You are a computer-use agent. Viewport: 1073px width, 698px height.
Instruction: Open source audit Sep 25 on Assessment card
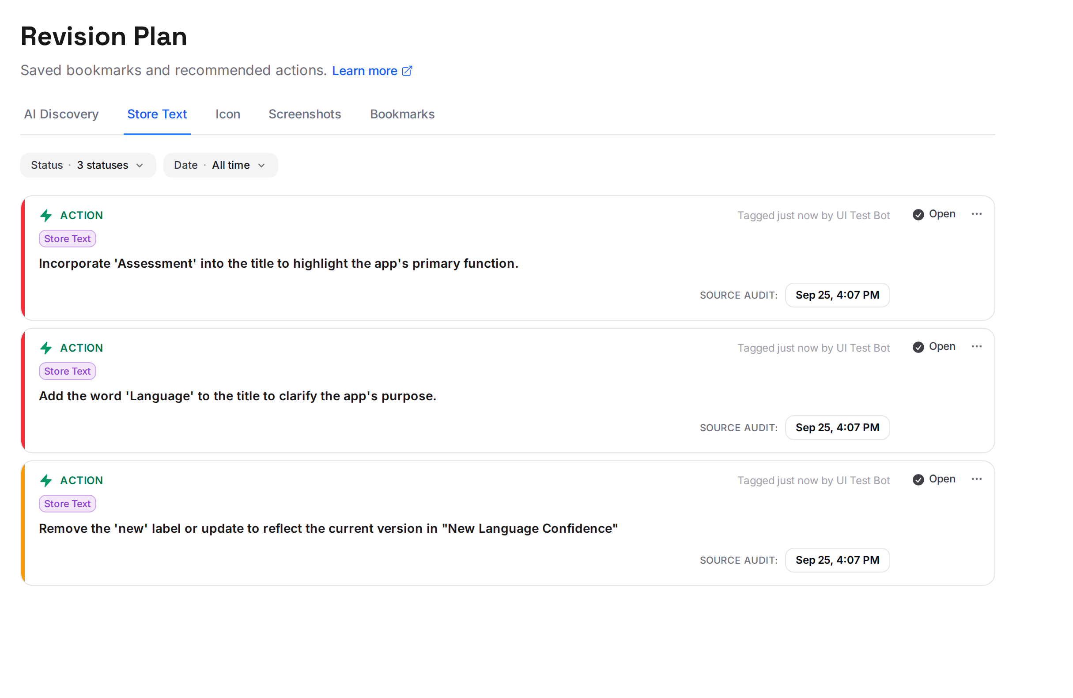837,295
